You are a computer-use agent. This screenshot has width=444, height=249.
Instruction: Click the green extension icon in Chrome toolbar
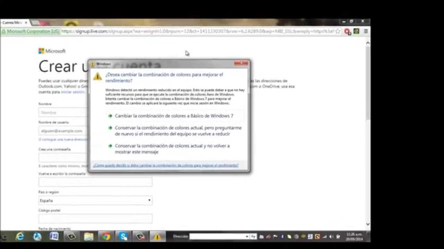coord(356,31)
